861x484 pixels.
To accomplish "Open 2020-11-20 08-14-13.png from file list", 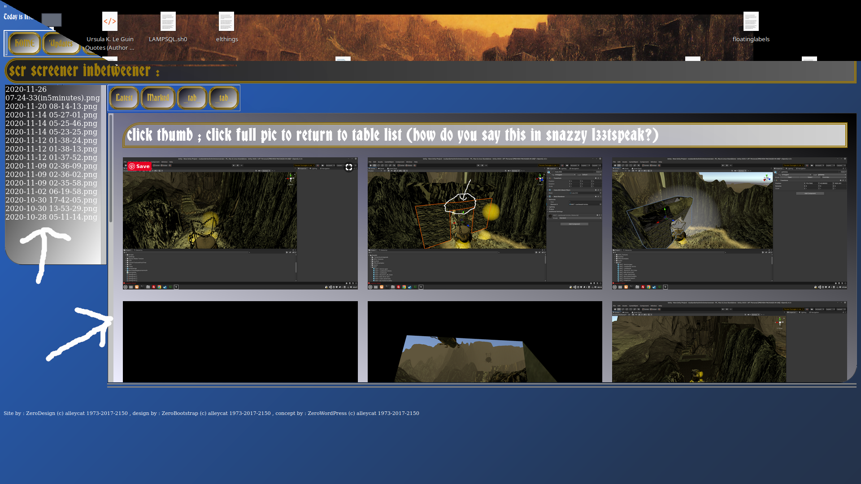I will coord(51,106).
